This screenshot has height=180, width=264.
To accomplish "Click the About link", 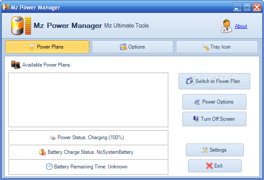I will [241, 26].
